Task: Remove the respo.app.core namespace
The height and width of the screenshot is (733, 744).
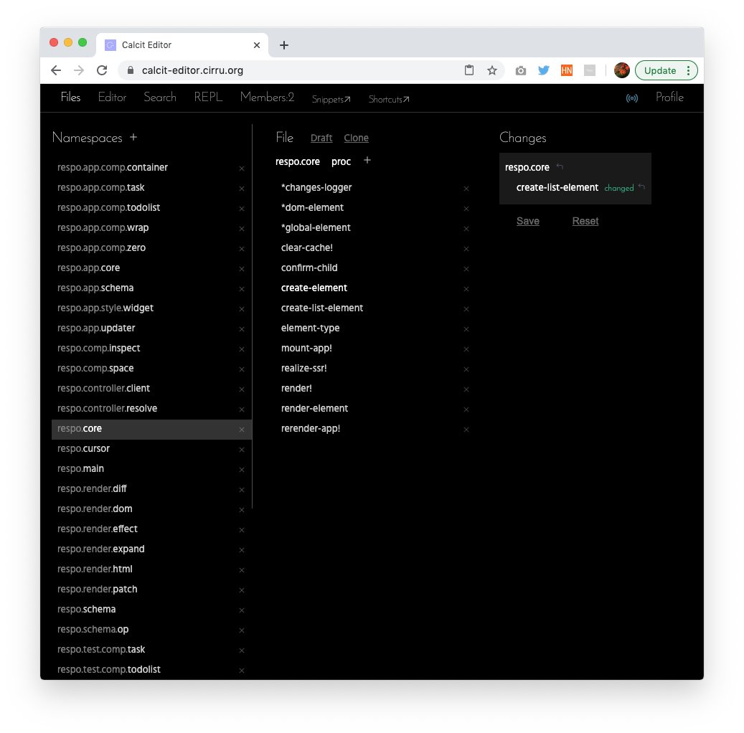Action: (x=242, y=268)
